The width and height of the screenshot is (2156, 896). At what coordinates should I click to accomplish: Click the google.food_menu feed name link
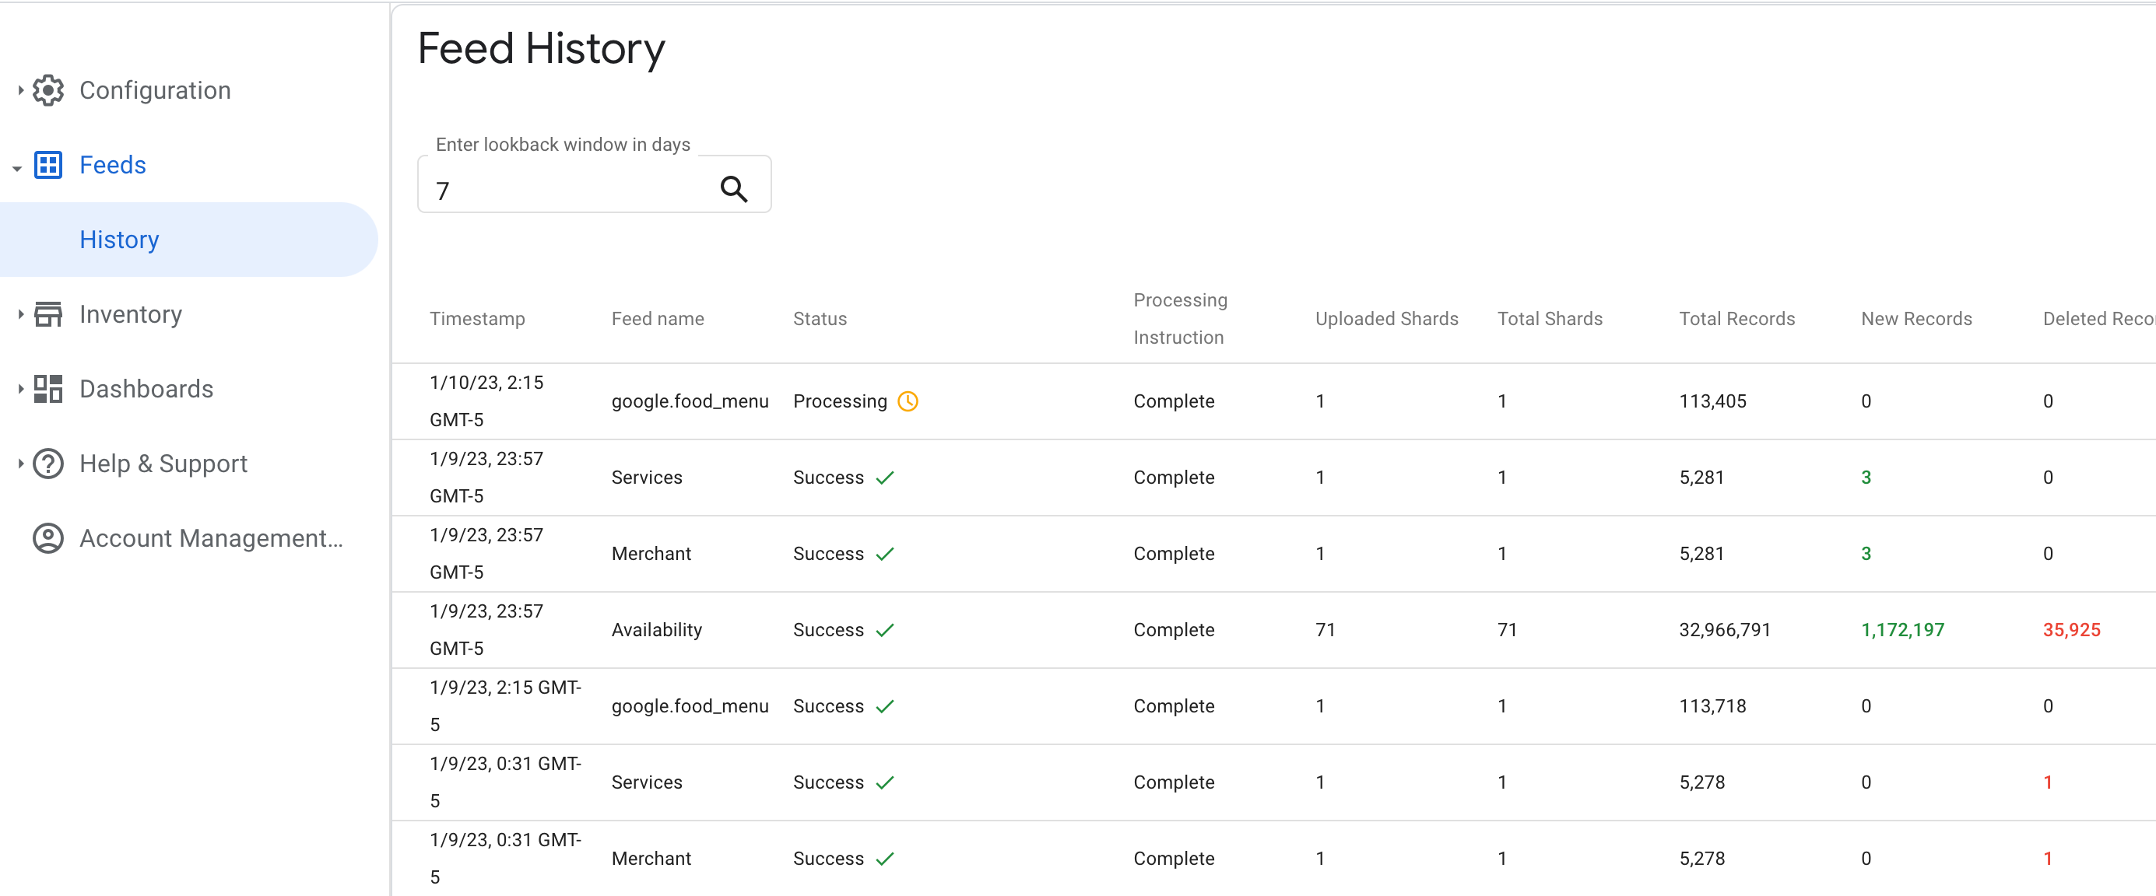(x=689, y=400)
